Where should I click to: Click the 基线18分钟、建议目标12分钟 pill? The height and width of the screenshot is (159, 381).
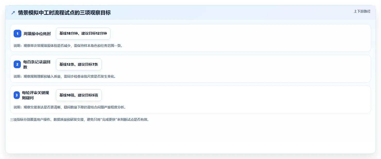pyautogui.click(x=83, y=34)
